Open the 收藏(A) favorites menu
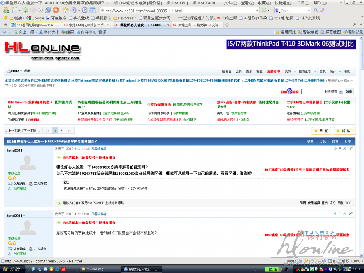Image resolution: width=364 pixels, height=273 pixels. [x=265, y=3]
